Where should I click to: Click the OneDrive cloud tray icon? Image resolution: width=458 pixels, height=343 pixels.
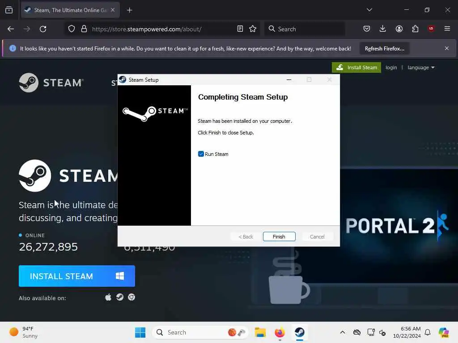tap(356, 332)
